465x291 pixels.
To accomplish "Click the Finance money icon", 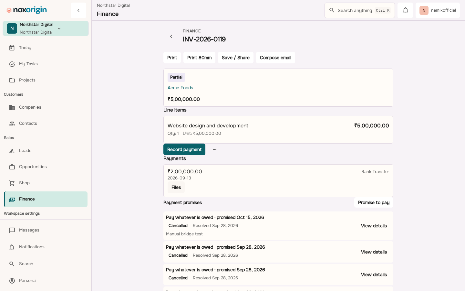I will (12, 199).
